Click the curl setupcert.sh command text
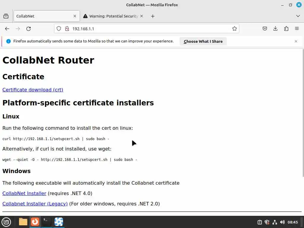Screen dimensions: 304x228 pyautogui.click(x=56, y=139)
